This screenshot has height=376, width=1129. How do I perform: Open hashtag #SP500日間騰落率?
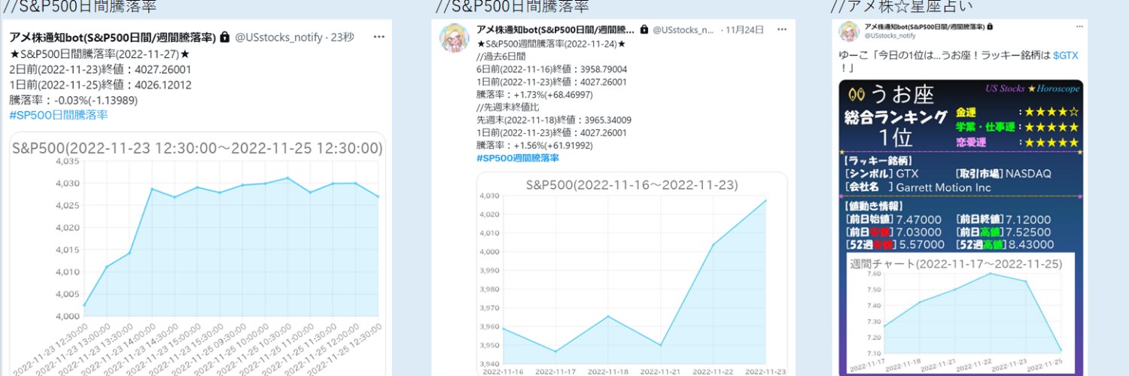pyautogui.click(x=59, y=115)
